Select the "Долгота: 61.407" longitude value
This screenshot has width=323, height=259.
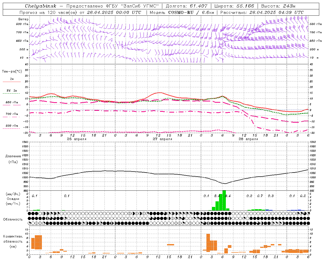(187, 6)
